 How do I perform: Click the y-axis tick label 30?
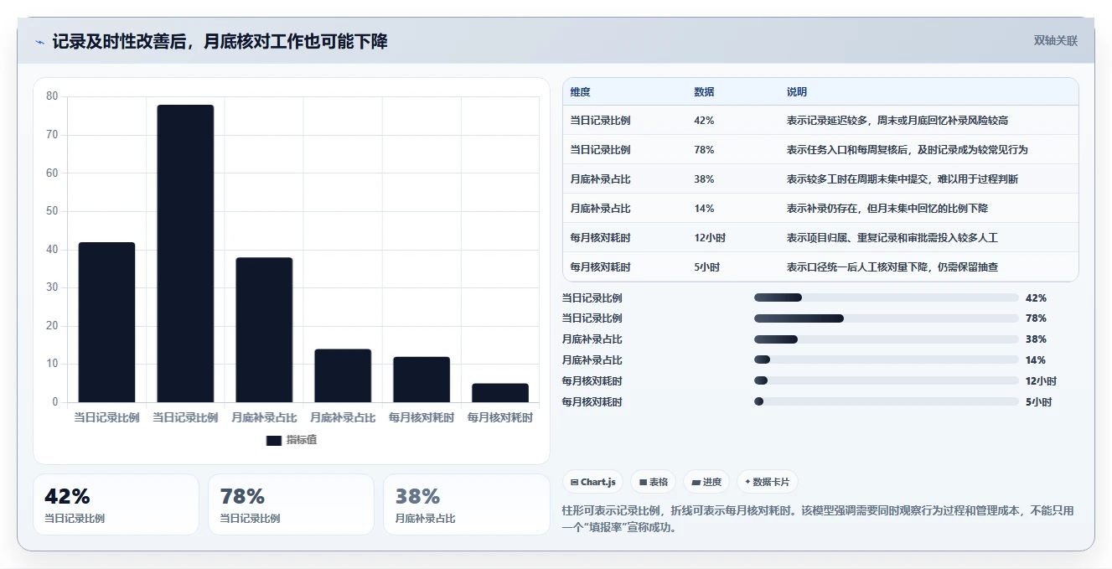click(52, 287)
